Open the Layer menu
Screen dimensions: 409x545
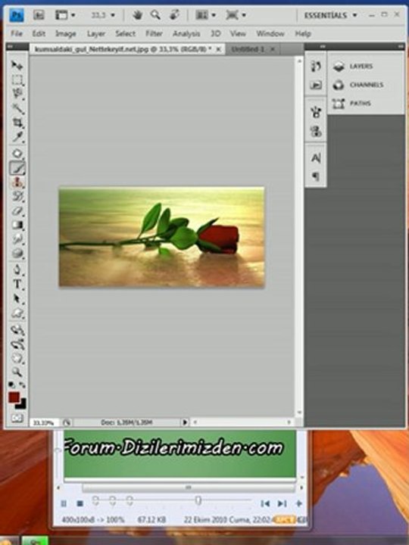(96, 34)
